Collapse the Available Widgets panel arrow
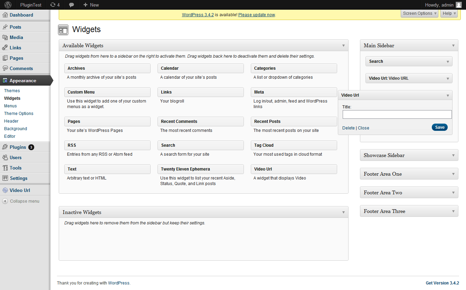Image resolution: width=466 pixels, height=290 pixels. click(x=343, y=46)
